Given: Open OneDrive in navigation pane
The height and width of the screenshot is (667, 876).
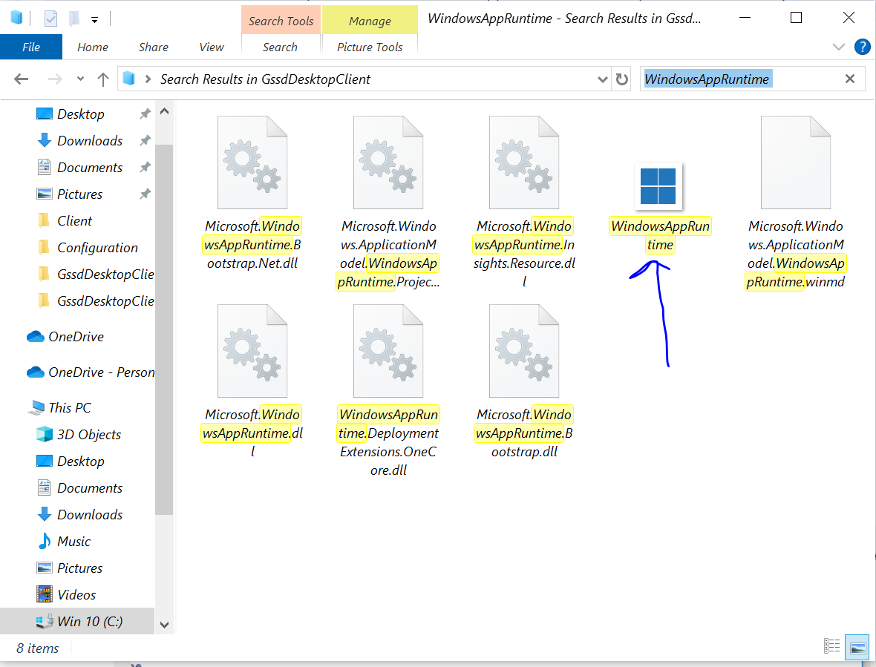Looking at the screenshot, I should pyautogui.click(x=66, y=337).
